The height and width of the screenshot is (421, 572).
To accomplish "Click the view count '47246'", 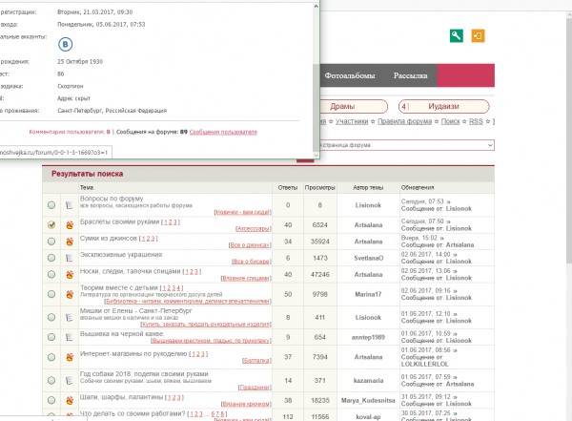I will (320, 274).
